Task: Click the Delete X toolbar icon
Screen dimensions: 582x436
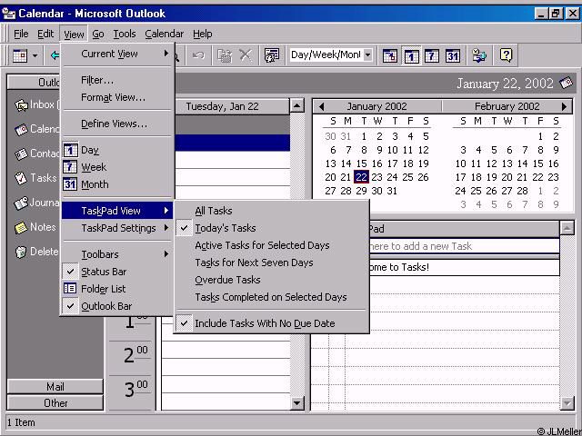Action: point(246,55)
